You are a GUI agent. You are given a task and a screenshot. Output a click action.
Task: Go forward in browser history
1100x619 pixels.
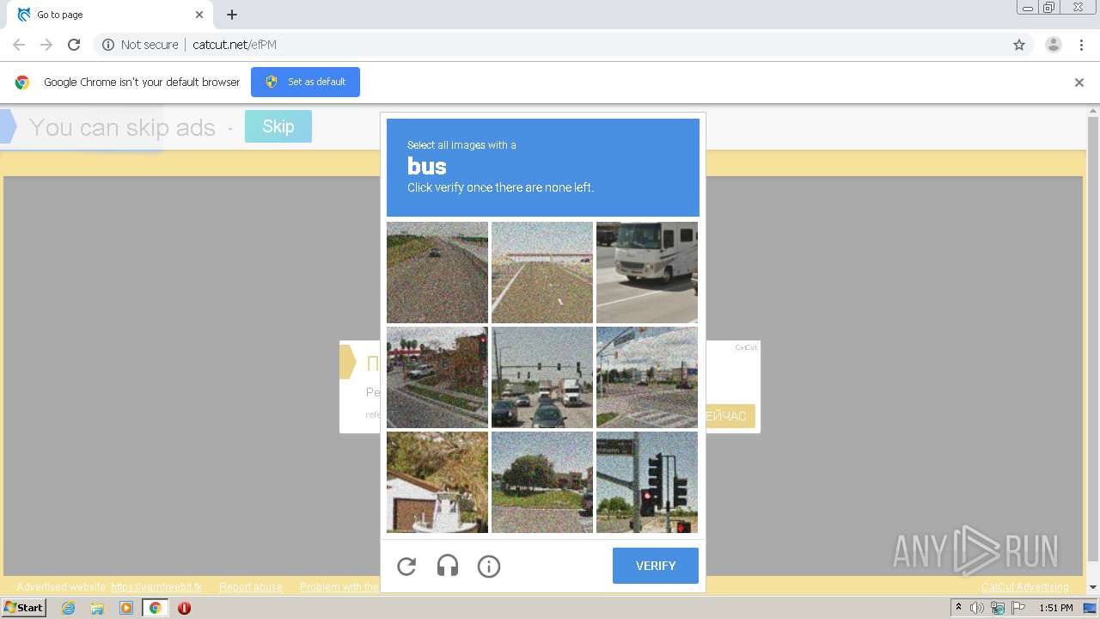[46, 45]
